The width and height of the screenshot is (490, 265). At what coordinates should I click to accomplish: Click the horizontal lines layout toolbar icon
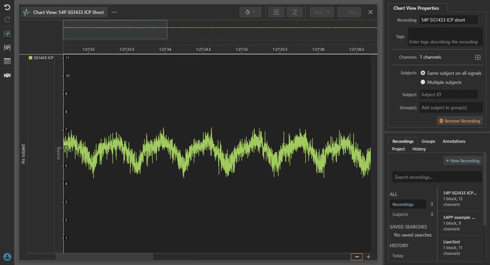click(276, 12)
